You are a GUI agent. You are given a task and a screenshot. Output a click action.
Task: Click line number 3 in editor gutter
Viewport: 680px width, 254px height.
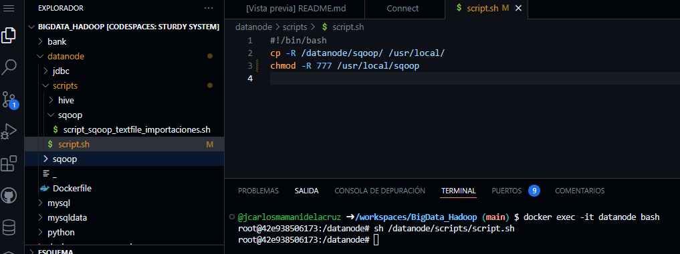[x=250, y=66]
